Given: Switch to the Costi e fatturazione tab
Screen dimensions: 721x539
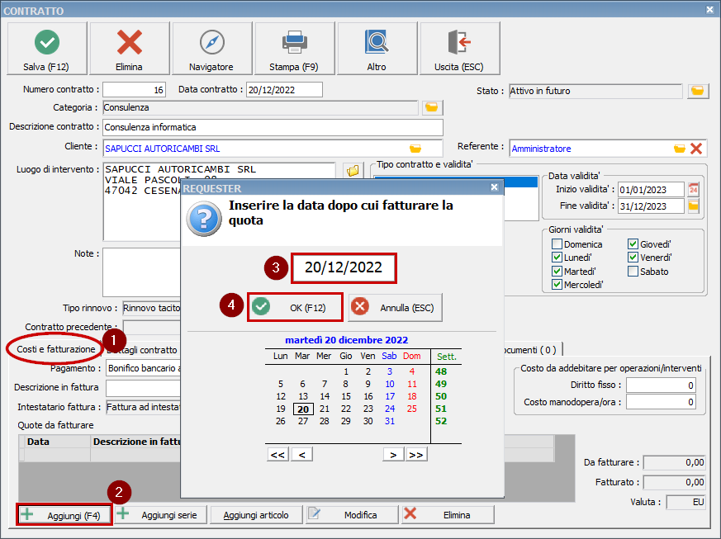Looking at the screenshot, I should click(55, 349).
